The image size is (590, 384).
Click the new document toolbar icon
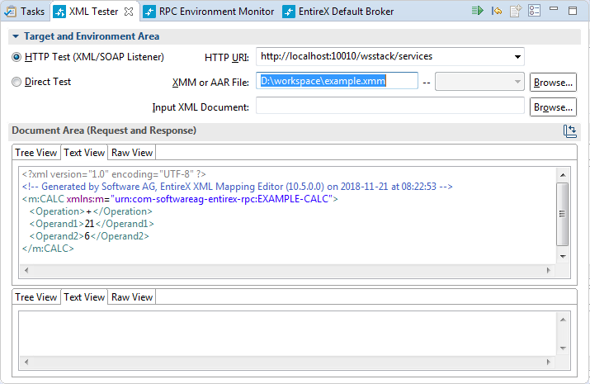pos(516,11)
